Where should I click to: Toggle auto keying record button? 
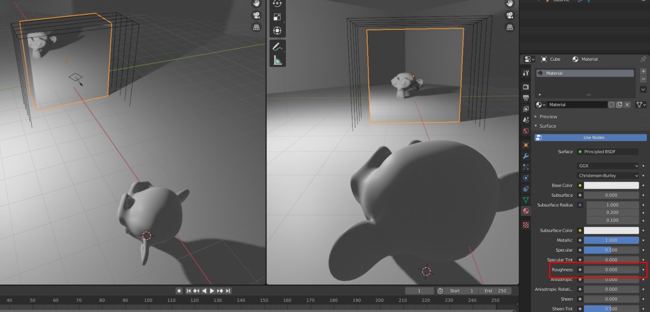click(x=179, y=291)
